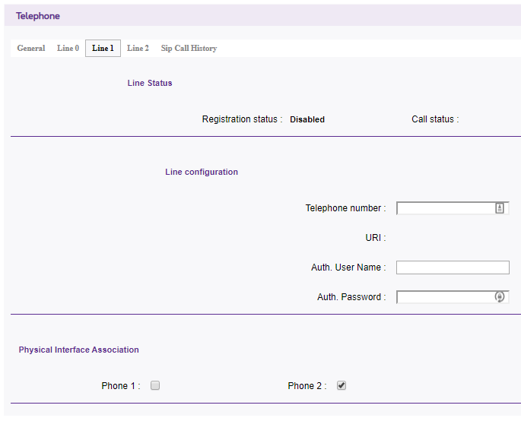
Task: Click the Line configuration heading
Action: pyautogui.click(x=202, y=172)
